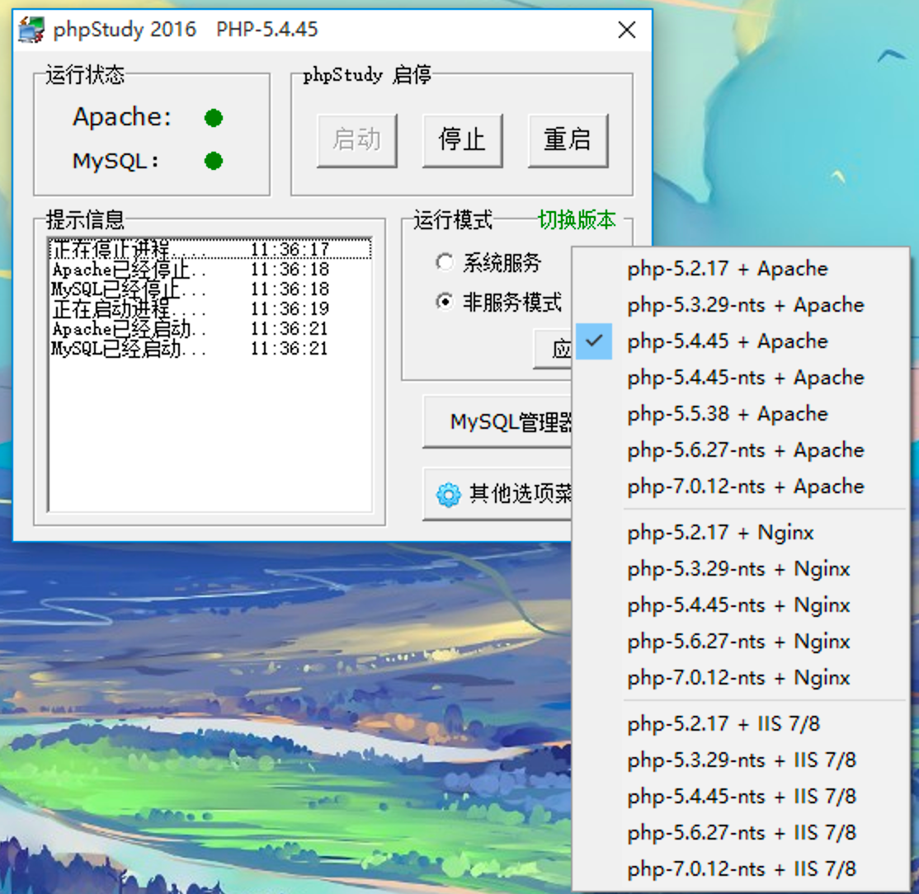
Task: Click the green MySQL status indicator dot
Action: (212, 162)
